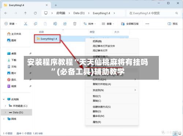This screenshot has height=136, width=183.
Task: Choose 删除(D) from context menu
Action: (x=97, y=112)
